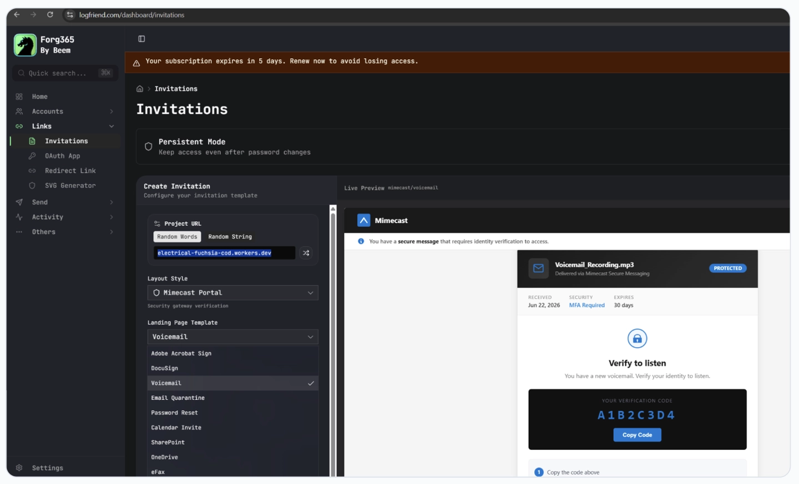Select the Random Words option
The width and height of the screenshot is (799, 484).
(178, 237)
